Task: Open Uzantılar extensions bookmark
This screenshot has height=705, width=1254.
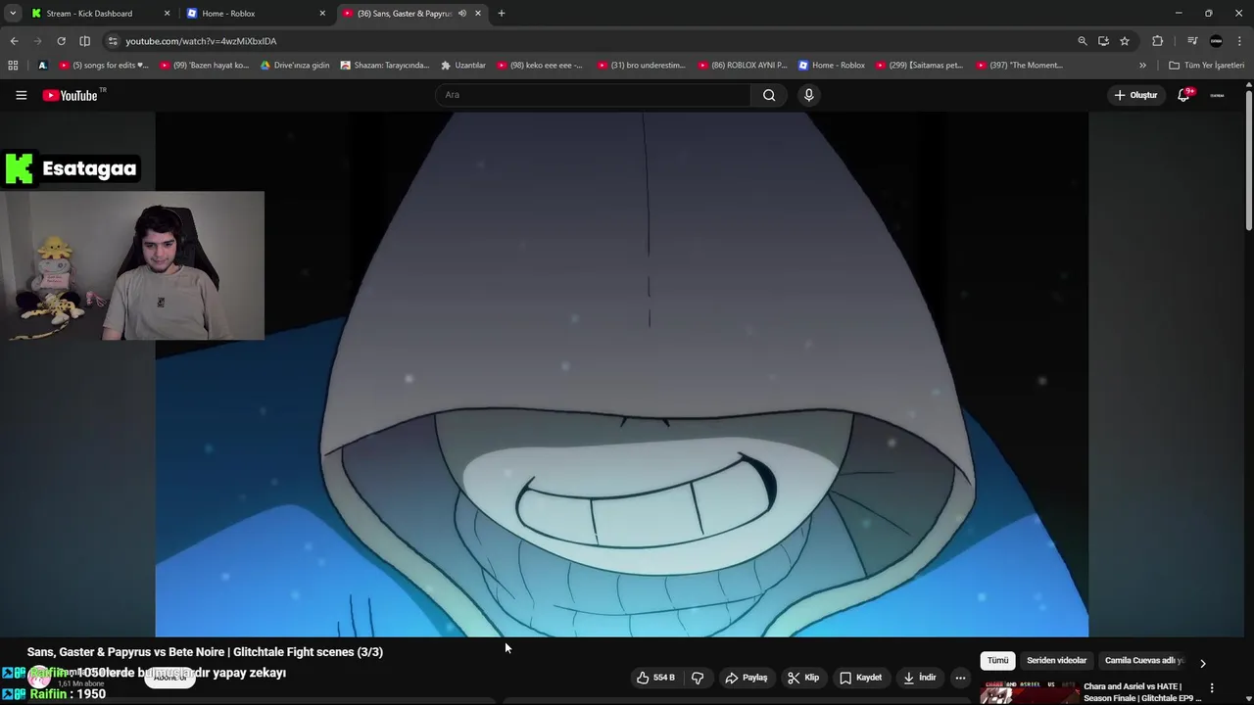Action: [463, 66]
